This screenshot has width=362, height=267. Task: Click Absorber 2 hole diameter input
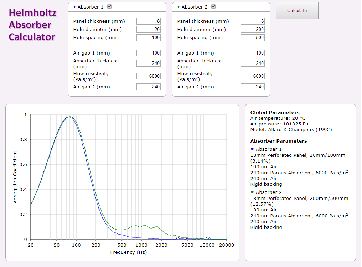[x=252, y=30]
